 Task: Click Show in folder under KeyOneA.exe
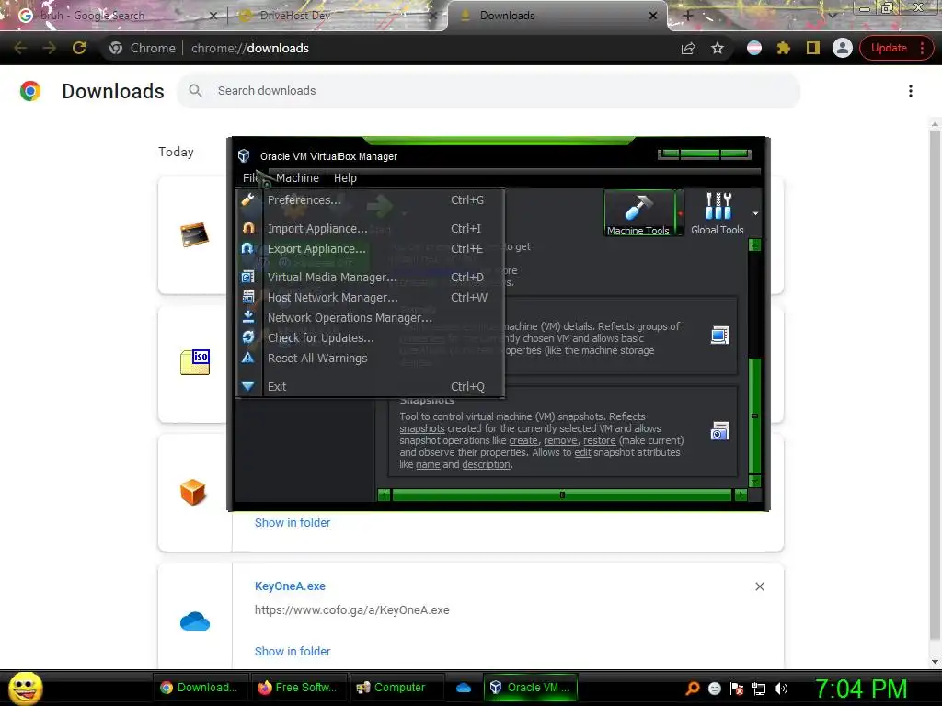[x=292, y=652]
